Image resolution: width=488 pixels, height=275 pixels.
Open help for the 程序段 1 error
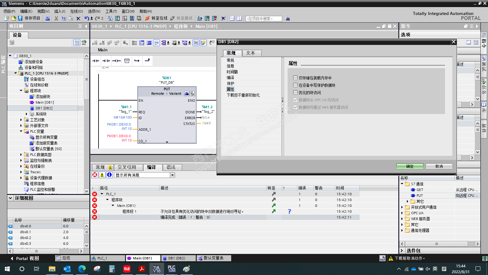pyautogui.click(x=289, y=211)
